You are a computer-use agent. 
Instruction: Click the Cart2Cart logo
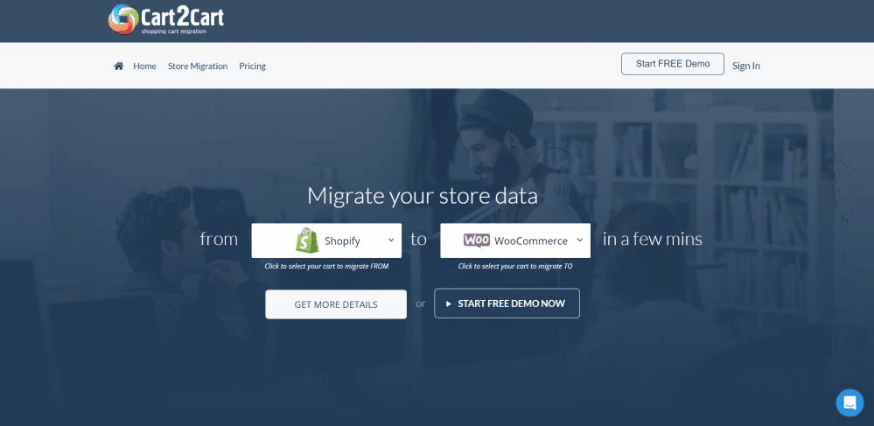click(x=165, y=19)
